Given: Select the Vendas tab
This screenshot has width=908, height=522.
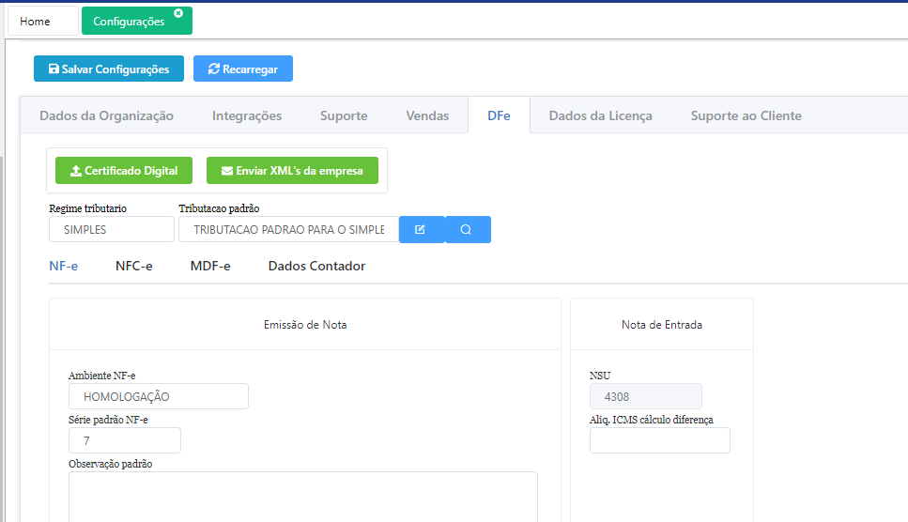Looking at the screenshot, I should coord(427,115).
